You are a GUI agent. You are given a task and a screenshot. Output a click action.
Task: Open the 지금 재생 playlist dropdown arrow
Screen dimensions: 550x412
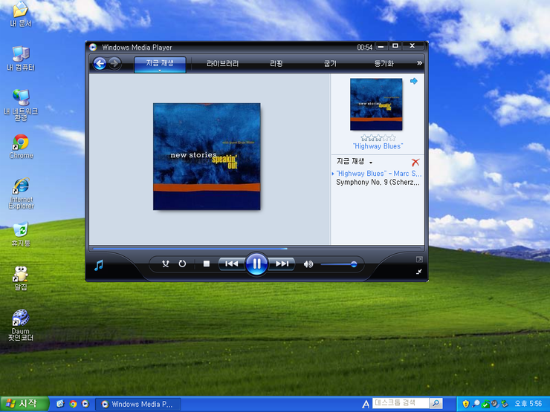pyautogui.click(x=371, y=163)
